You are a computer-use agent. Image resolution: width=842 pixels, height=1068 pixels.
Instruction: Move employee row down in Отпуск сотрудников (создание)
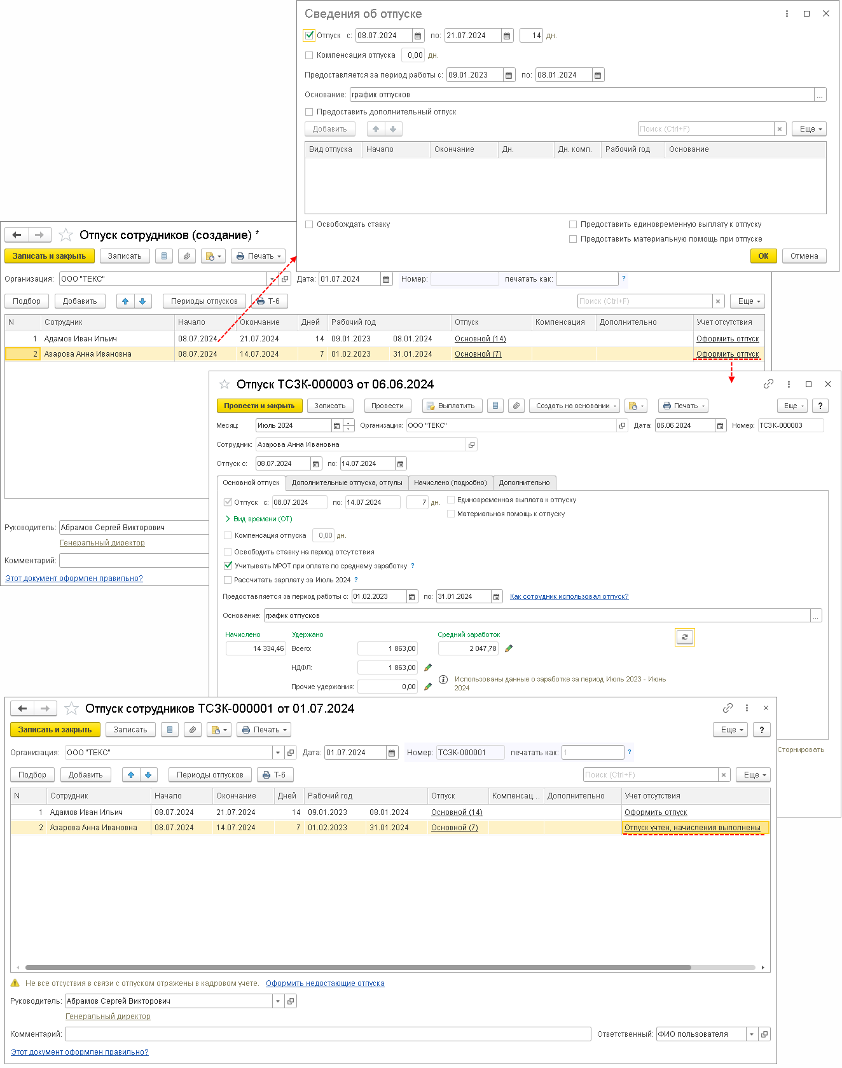[x=142, y=301]
